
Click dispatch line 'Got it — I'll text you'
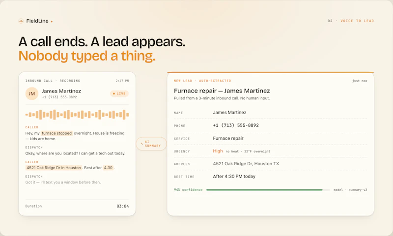point(63,182)
